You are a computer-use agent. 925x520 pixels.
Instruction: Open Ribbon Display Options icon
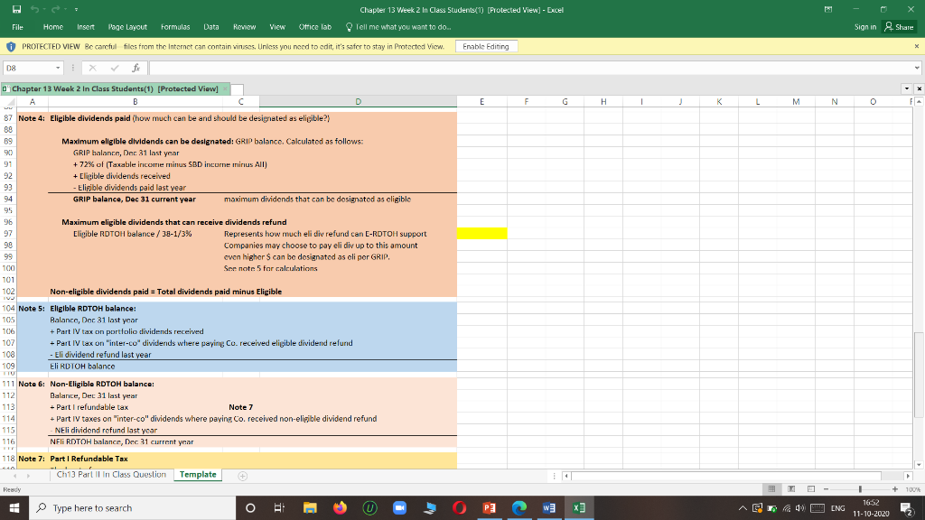828,9
